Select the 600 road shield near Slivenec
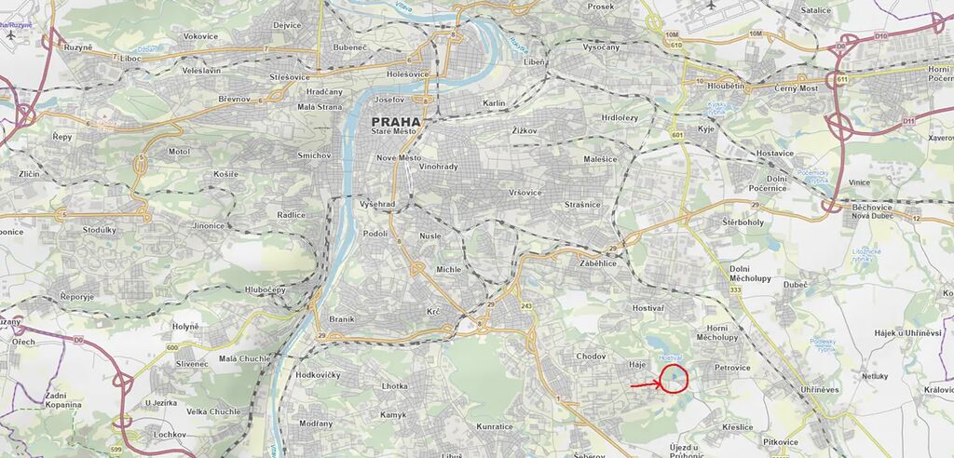The width and height of the screenshot is (954, 458). 171,347
